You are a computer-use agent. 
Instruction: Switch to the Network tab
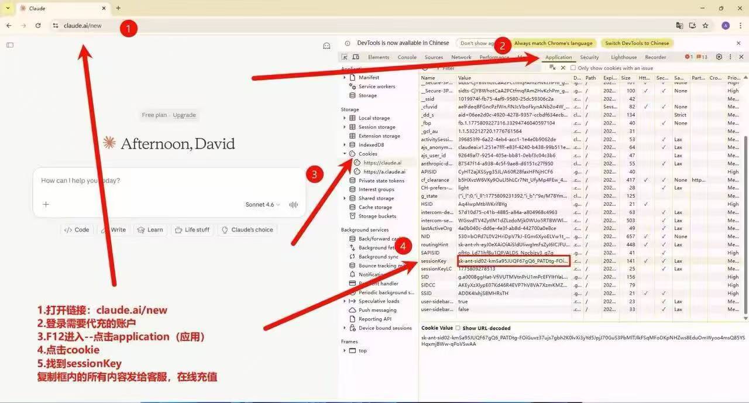click(x=461, y=57)
